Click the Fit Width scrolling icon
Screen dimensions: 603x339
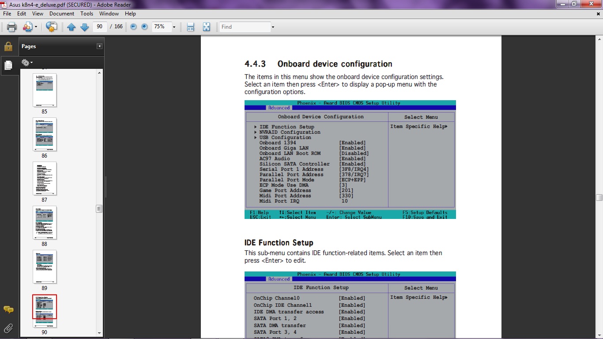tap(191, 27)
